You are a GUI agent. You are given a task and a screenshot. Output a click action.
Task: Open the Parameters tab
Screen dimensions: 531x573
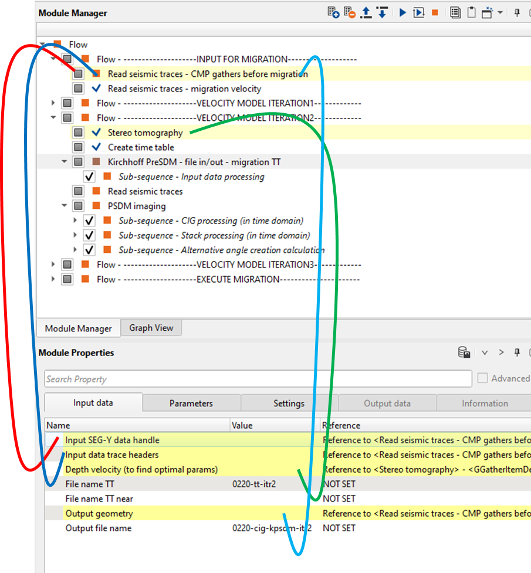pos(191,403)
